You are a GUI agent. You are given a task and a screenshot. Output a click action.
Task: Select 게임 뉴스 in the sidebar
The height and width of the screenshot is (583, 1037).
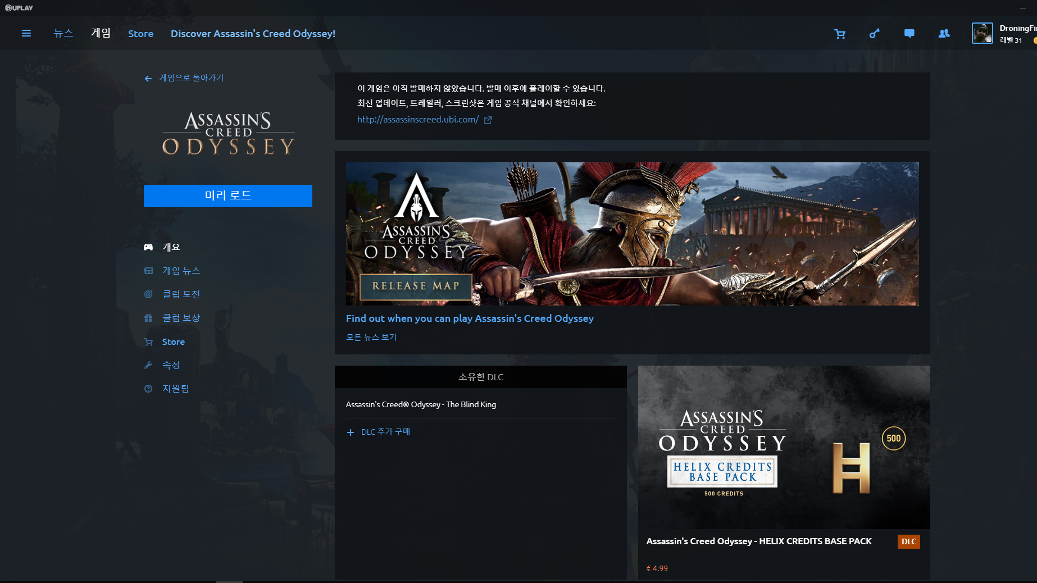click(181, 271)
